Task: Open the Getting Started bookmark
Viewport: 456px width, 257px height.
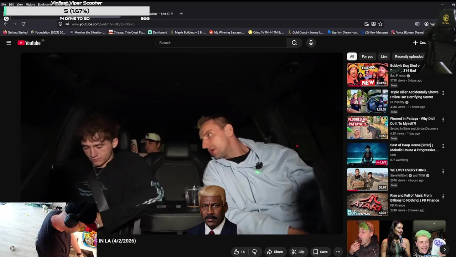Action: click(x=15, y=32)
